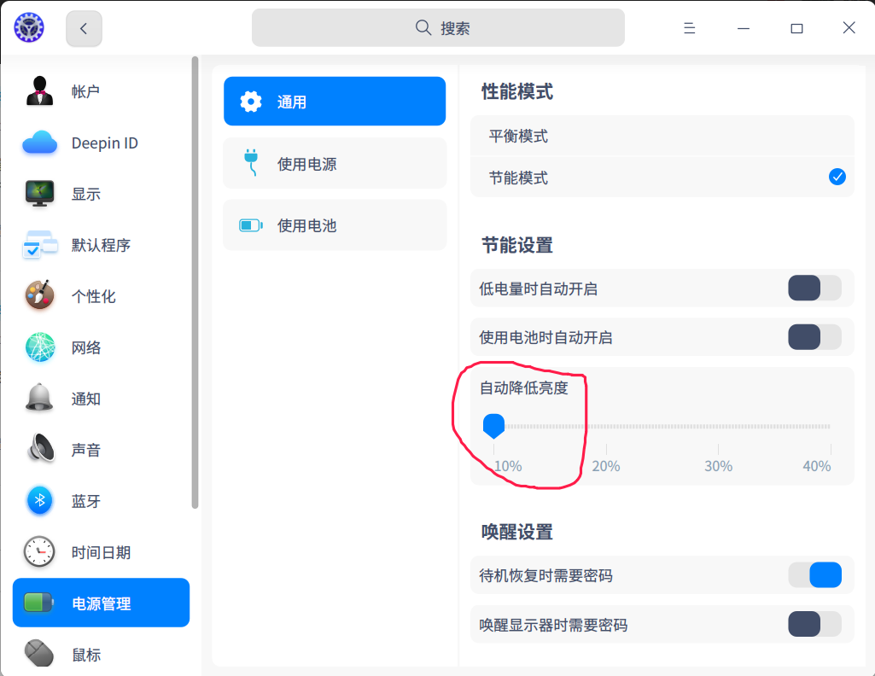Select 平衡模式 performance mode
The image size is (875, 676).
coord(662,136)
